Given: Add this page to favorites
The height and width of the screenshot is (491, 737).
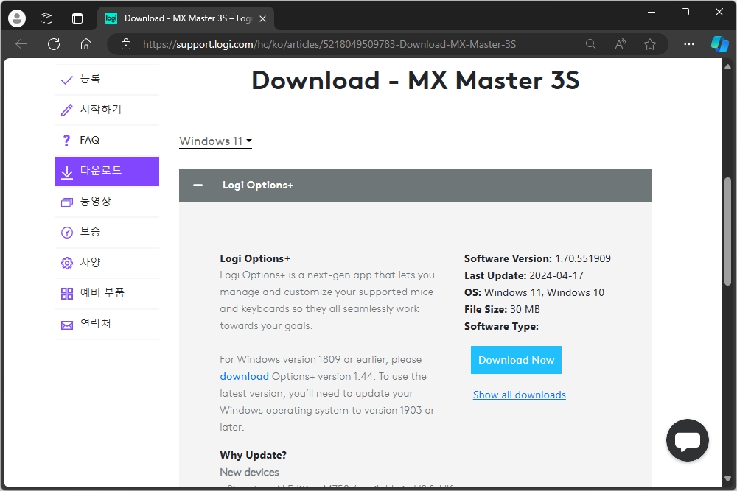Looking at the screenshot, I should coord(650,44).
